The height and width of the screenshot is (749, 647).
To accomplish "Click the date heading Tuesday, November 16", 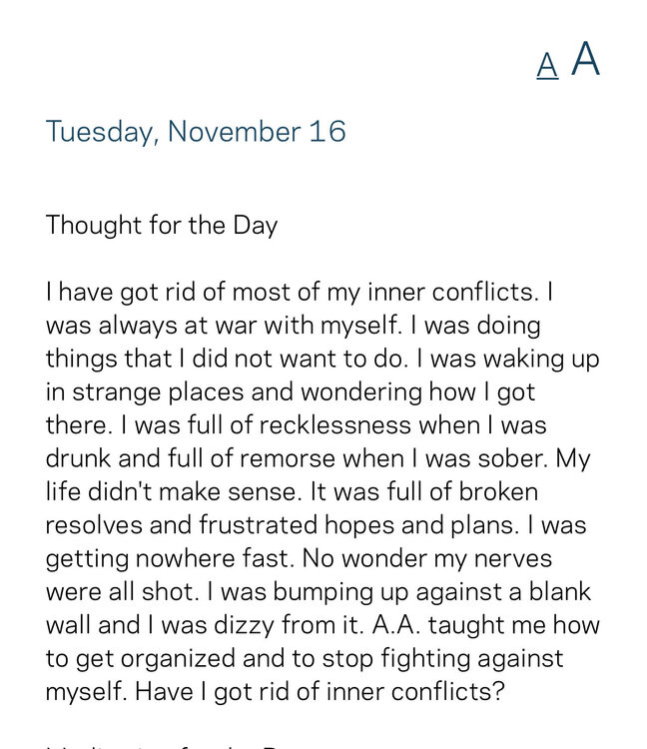I will tap(196, 131).
